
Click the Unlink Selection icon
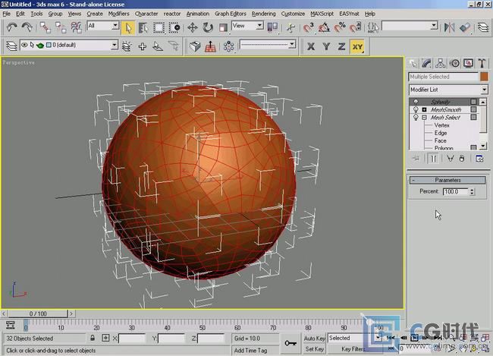pos(61,27)
